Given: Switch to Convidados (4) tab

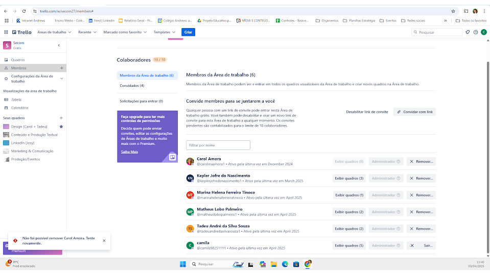Looking at the screenshot, I should pos(148,86).
